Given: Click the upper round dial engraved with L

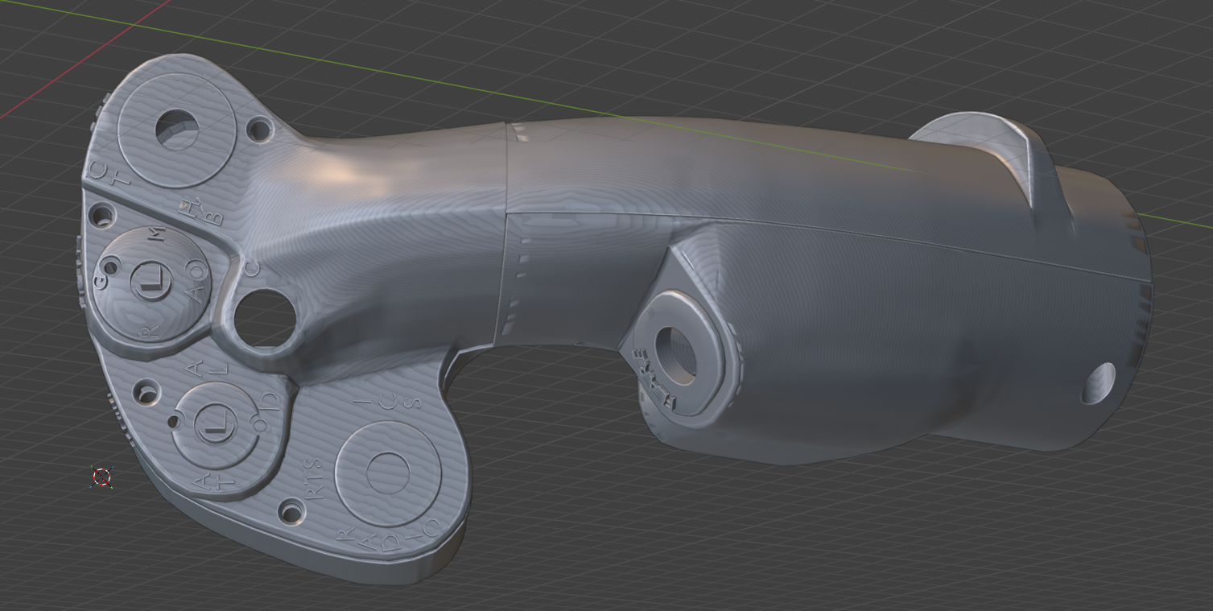Looking at the screenshot, I should pos(150,281).
